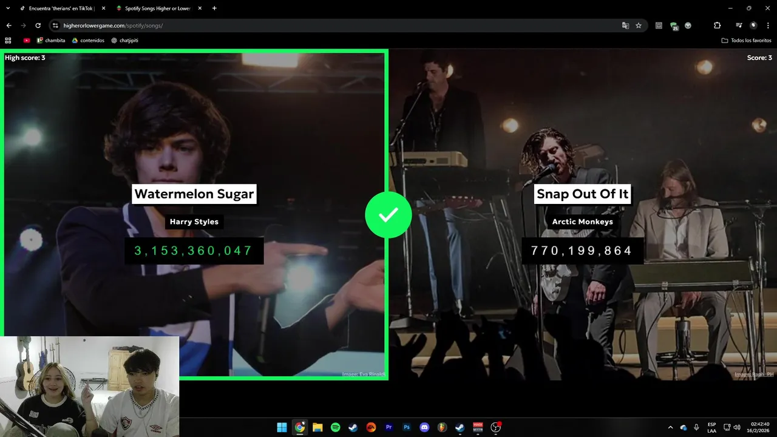
Task: Open the reader extension icon beside the star
Action: [x=659, y=25]
